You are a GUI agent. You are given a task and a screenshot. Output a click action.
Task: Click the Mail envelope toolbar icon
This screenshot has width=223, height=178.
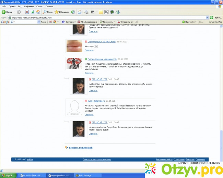(80, 12)
